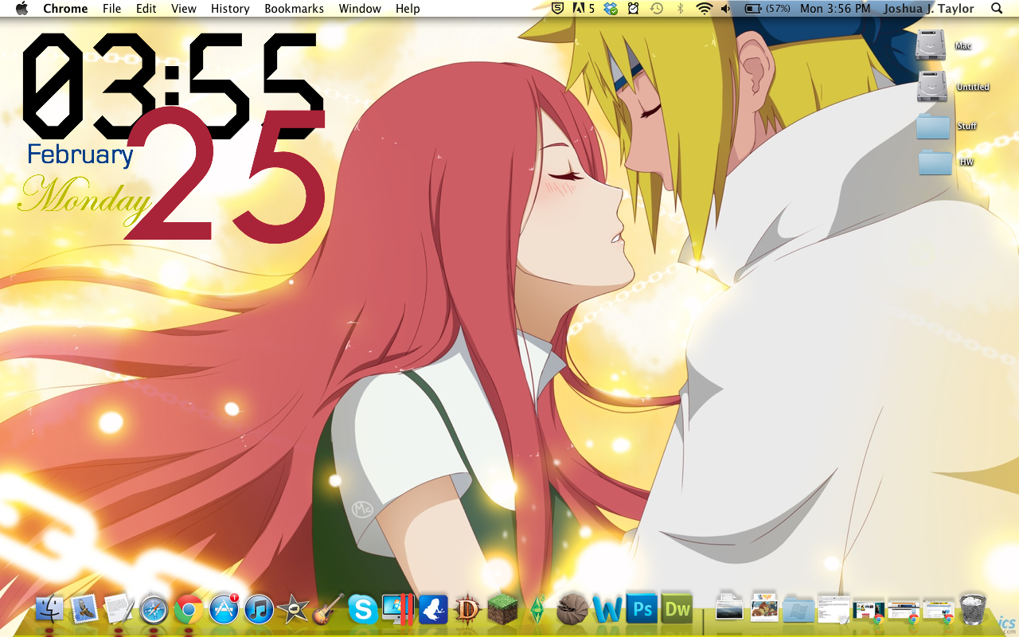Launch The Sims 3 green plumbob icon
Viewport: 1019px width, 637px height.
[x=537, y=610]
